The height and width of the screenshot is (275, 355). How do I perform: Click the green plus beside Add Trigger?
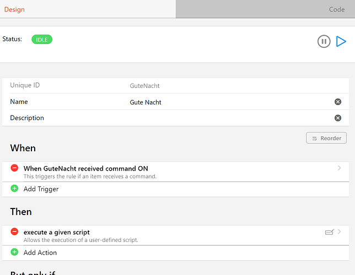(x=14, y=189)
